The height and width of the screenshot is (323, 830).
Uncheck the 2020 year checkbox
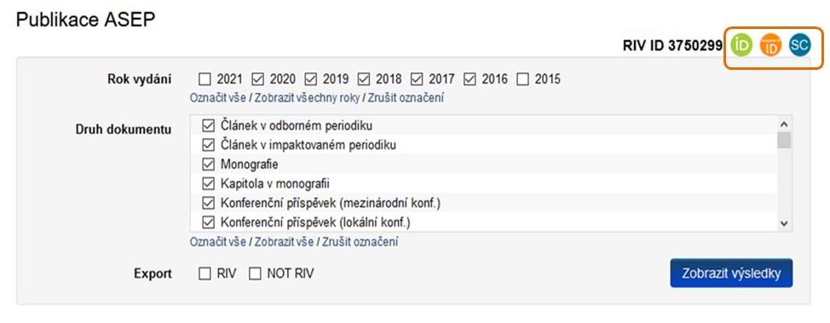pos(258,79)
